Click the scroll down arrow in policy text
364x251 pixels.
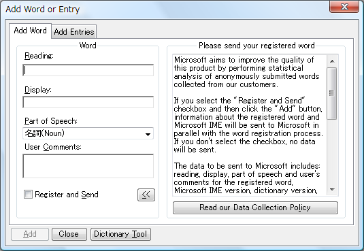[332, 190]
